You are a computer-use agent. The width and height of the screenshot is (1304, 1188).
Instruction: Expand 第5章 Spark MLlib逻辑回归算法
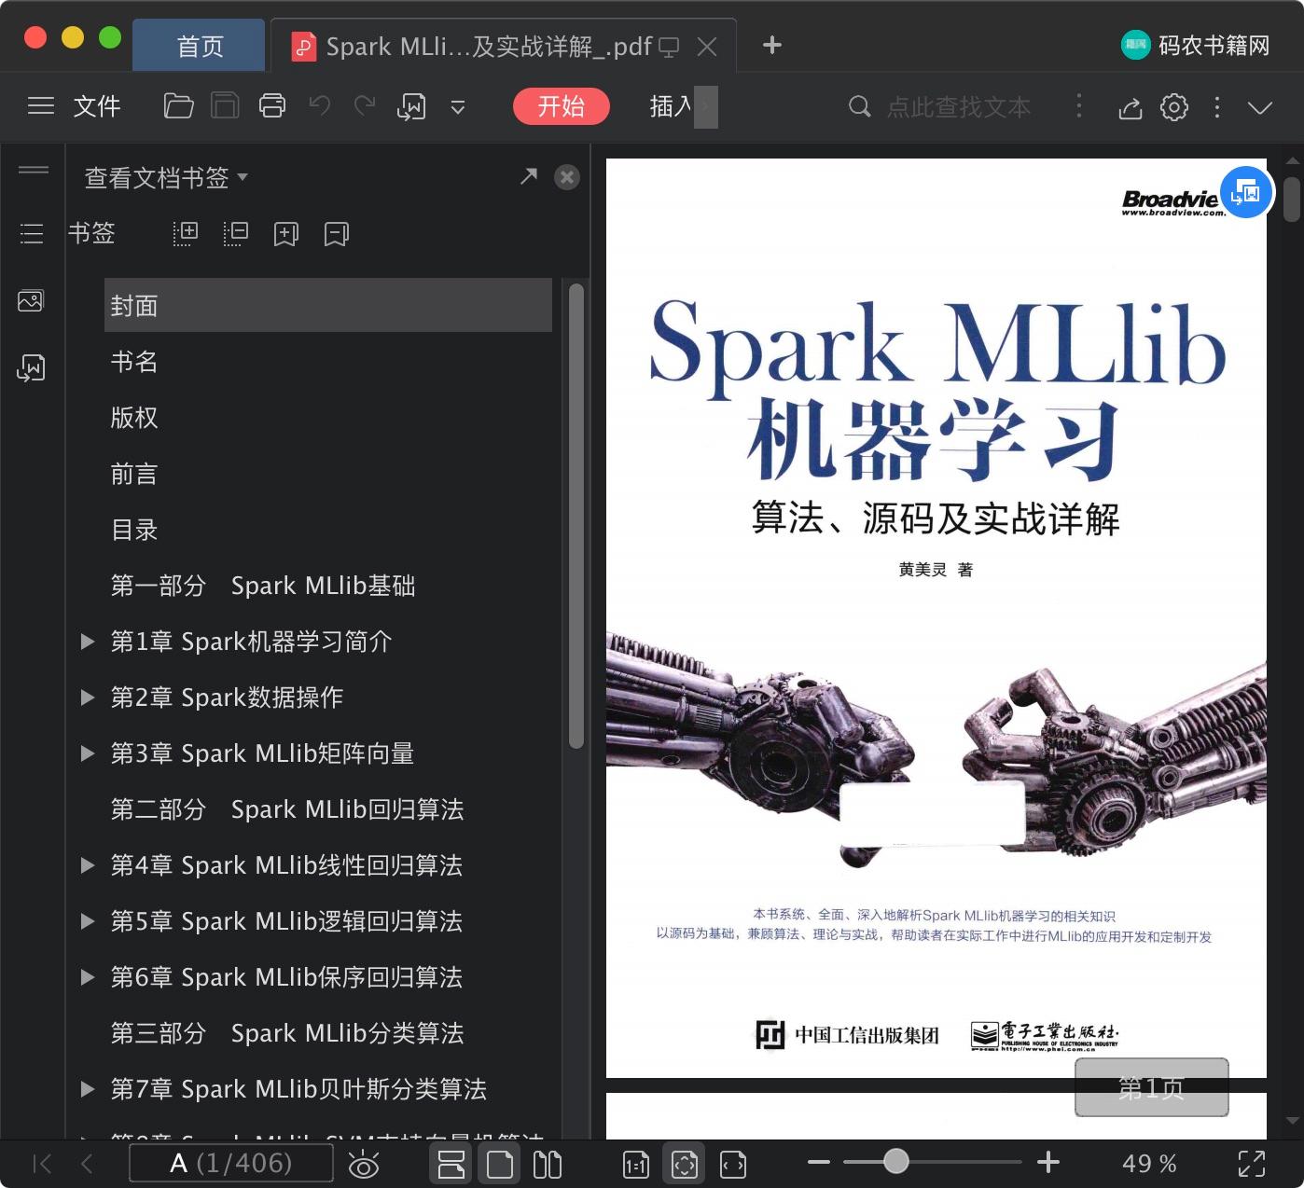[x=88, y=921]
